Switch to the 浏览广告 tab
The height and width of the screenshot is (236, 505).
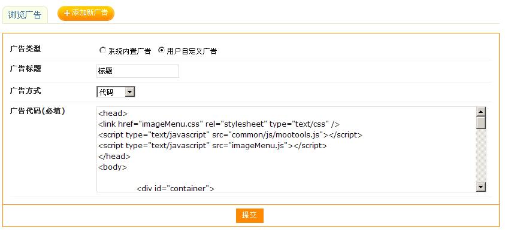click(x=25, y=15)
